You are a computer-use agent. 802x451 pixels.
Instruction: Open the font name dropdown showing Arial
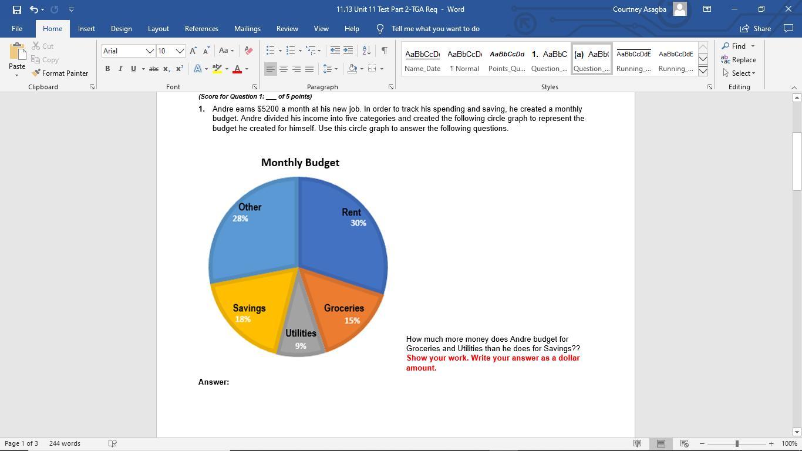(150, 51)
